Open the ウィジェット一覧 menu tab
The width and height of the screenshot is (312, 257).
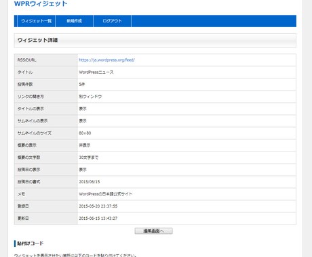tap(36, 21)
